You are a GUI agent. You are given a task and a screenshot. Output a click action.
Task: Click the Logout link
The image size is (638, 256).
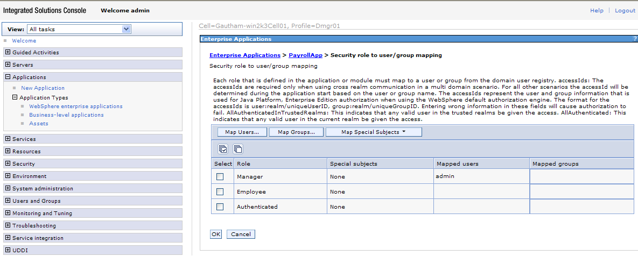pos(625,11)
